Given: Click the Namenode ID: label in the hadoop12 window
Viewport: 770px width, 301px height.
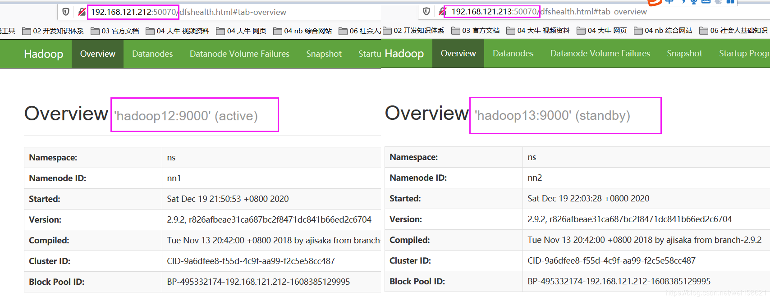Looking at the screenshot, I should pos(58,178).
